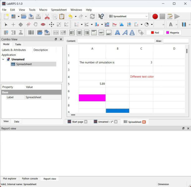Activate the What's This help cursor
The width and height of the screenshot is (191, 187).
[x=101, y=17]
